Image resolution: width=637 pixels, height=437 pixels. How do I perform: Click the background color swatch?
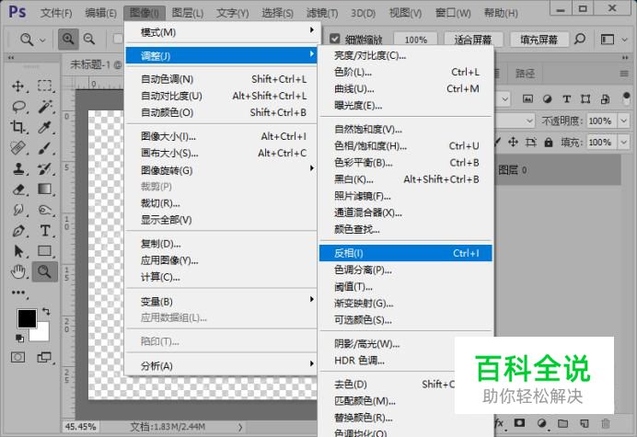click(x=43, y=335)
